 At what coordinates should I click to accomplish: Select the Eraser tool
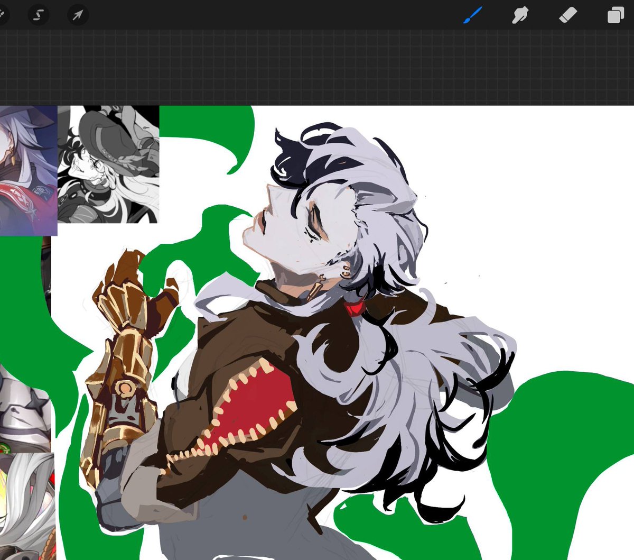coord(566,15)
